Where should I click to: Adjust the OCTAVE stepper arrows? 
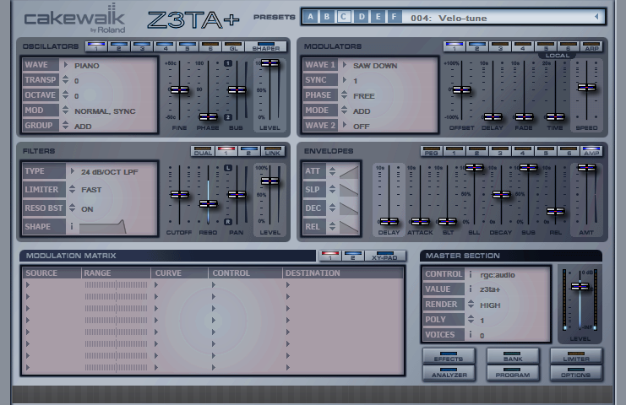66,94
